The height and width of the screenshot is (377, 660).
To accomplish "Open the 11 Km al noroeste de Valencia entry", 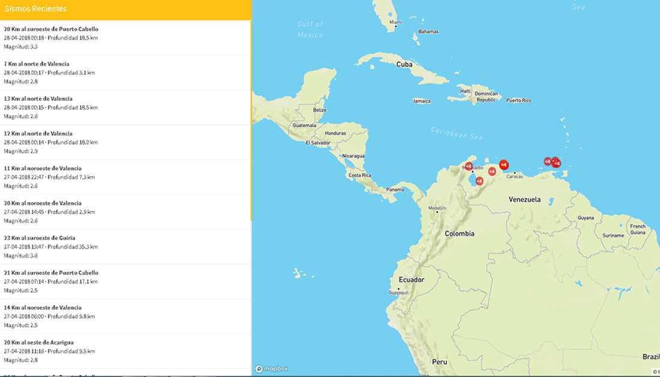I will [125, 177].
